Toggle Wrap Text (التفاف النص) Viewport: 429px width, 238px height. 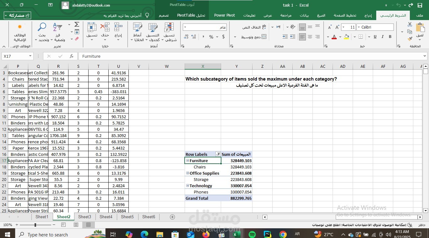[x=254, y=27]
